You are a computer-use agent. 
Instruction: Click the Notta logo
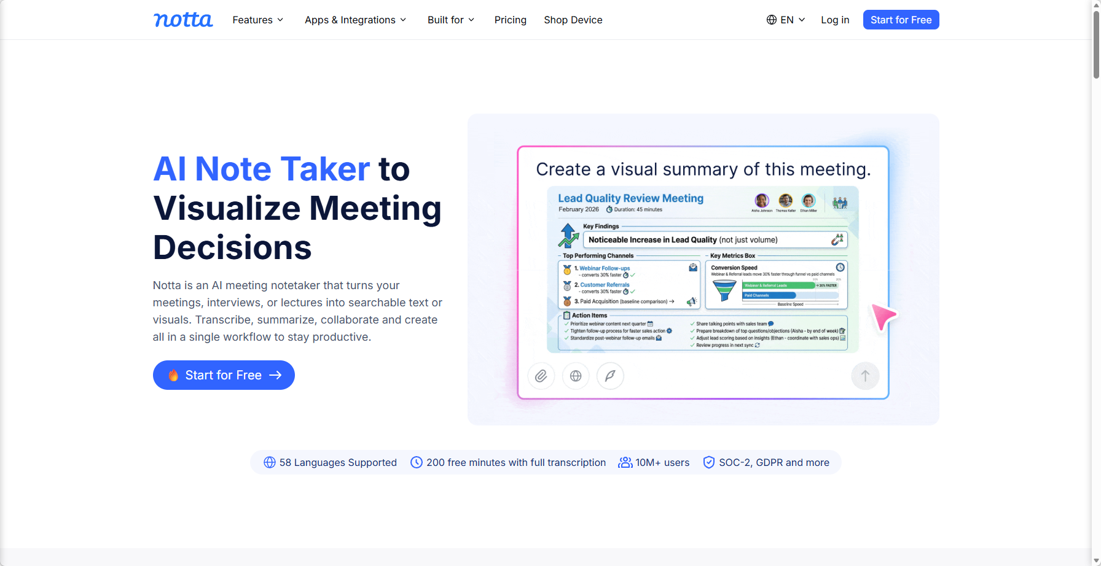(183, 20)
